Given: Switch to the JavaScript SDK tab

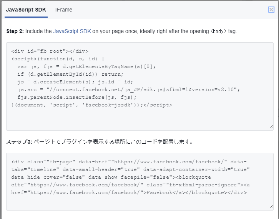Looking at the screenshot, I should 26,10.
